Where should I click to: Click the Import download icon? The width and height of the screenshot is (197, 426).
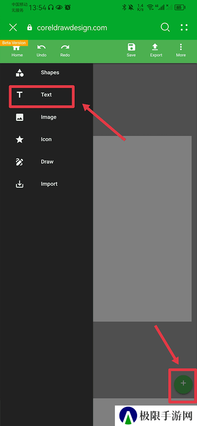(x=20, y=184)
